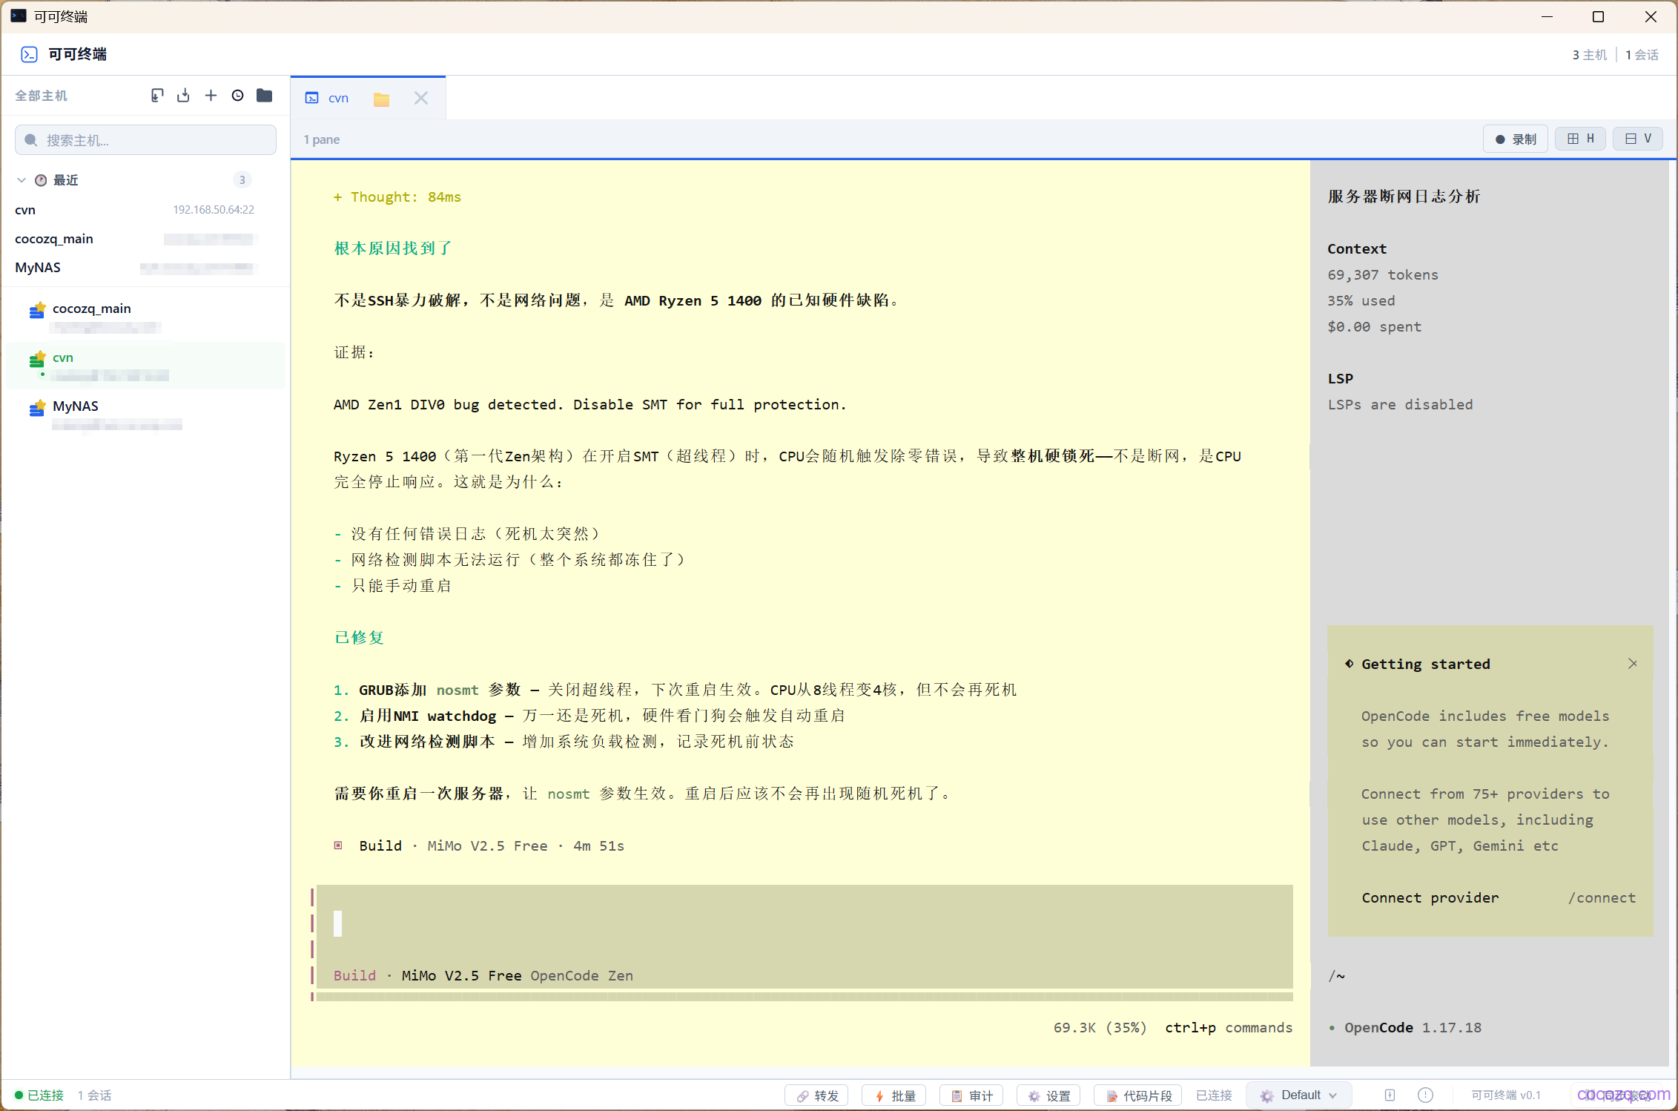Open the cocozq_main host card

pyautogui.click(x=146, y=317)
